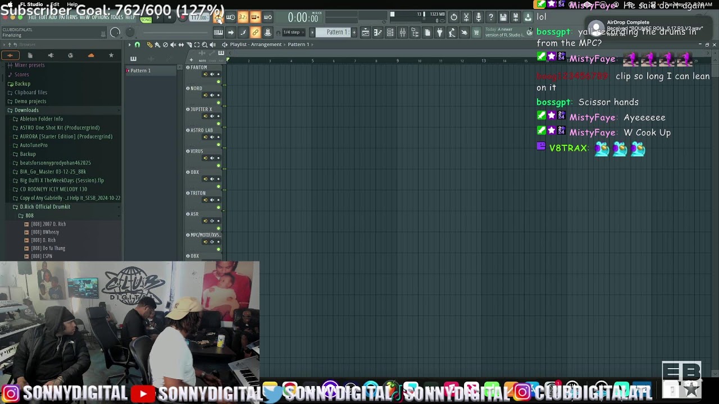Screen dimensions: 719x404
Task: Open browser starred favorites tab
Action: click(x=111, y=55)
